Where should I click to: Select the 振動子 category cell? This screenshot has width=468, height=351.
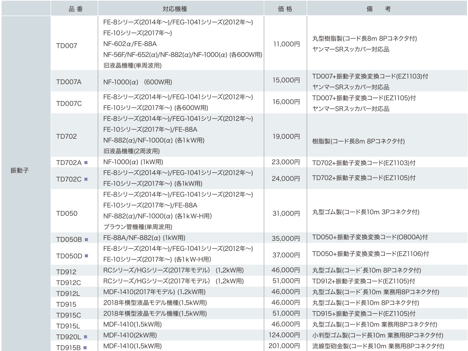pyautogui.click(x=20, y=171)
